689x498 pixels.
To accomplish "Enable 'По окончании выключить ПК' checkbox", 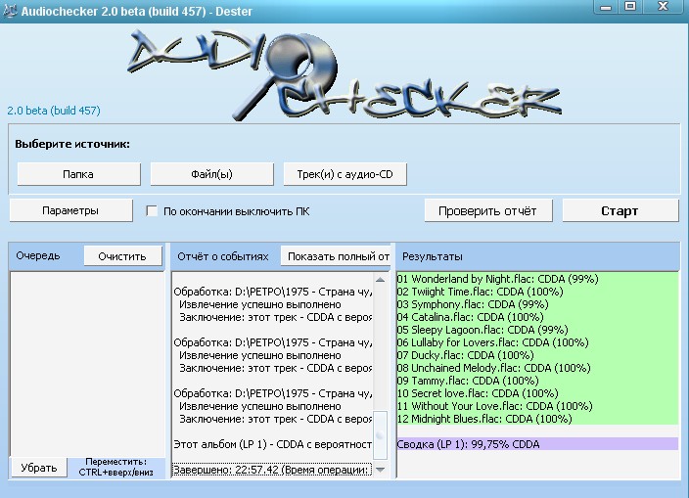I will (x=152, y=210).
